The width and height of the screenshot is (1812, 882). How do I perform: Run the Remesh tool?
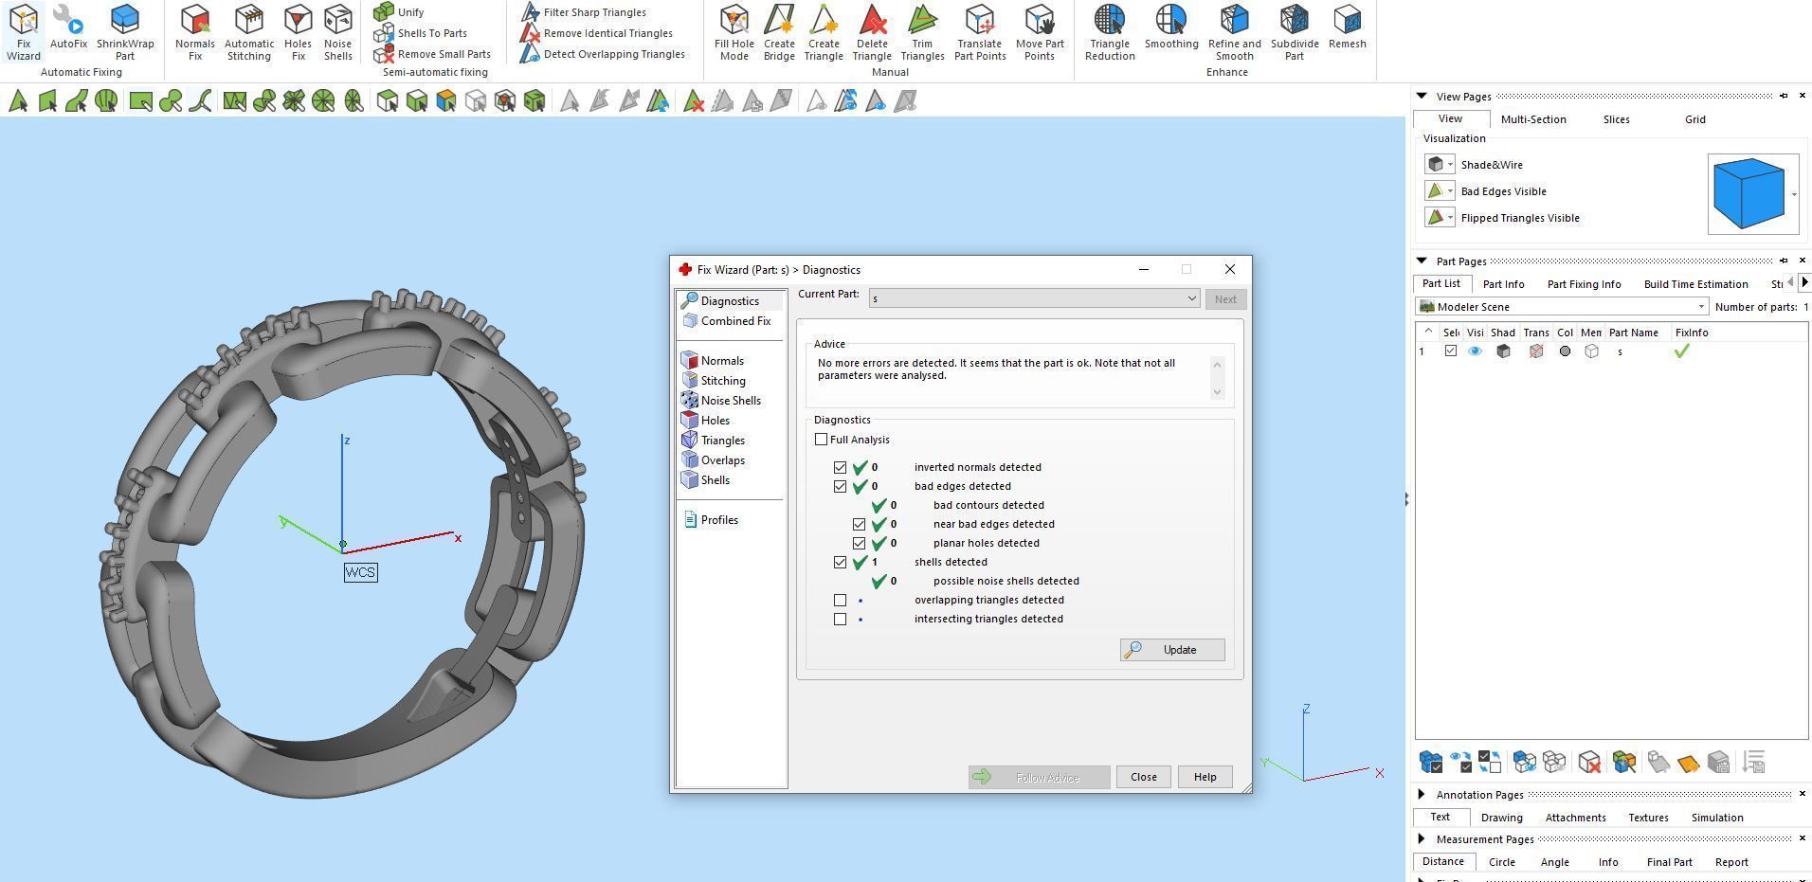(1348, 27)
